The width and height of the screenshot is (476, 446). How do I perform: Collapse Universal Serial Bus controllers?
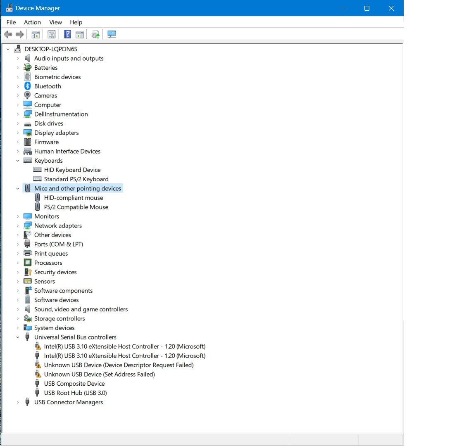18,337
